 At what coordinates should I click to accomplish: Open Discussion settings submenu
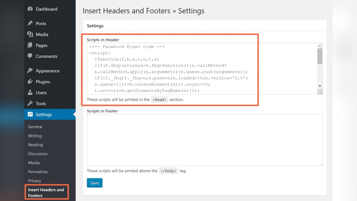[x=38, y=154]
